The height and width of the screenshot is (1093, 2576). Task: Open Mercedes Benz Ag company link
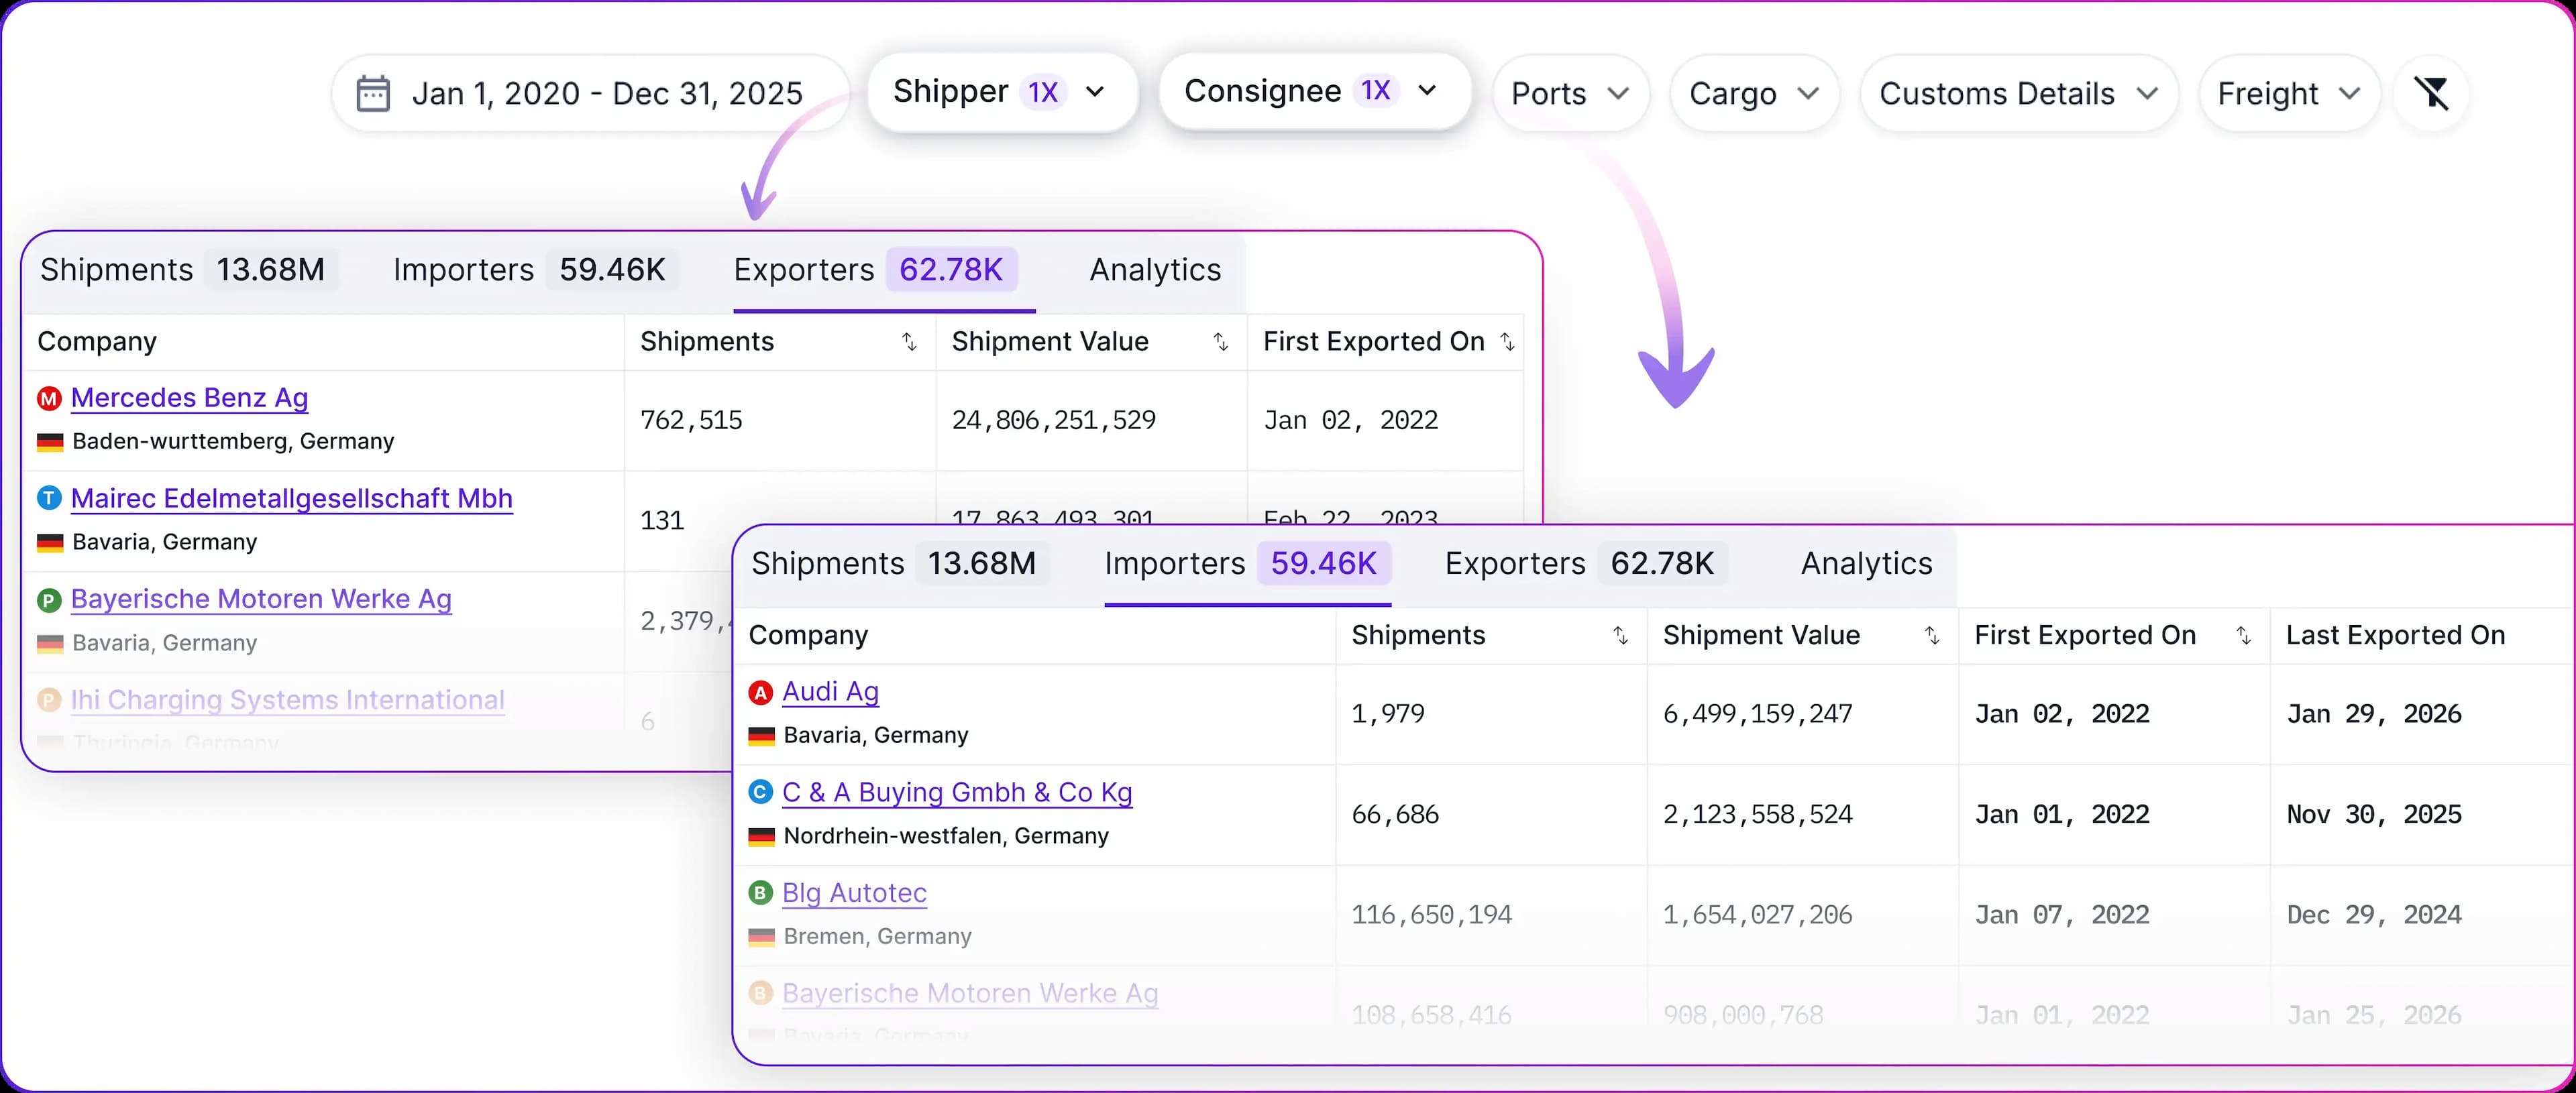coord(189,398)
